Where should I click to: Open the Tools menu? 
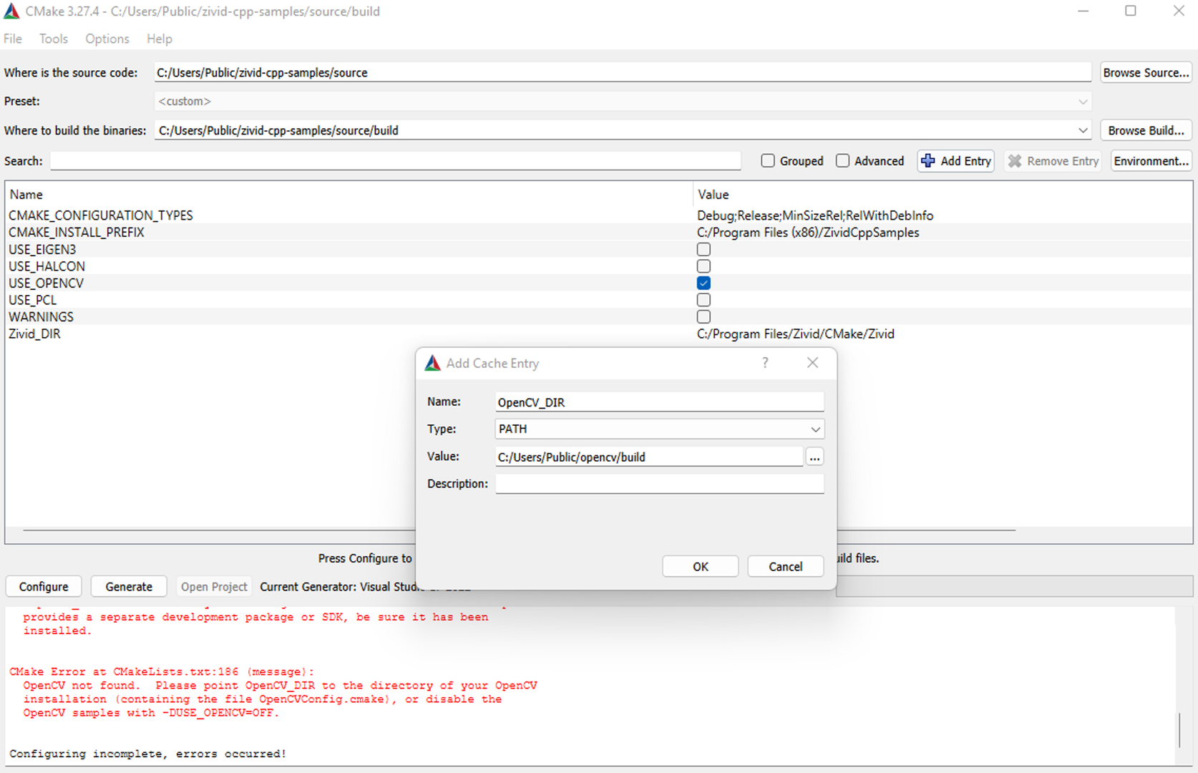[53, 39]
